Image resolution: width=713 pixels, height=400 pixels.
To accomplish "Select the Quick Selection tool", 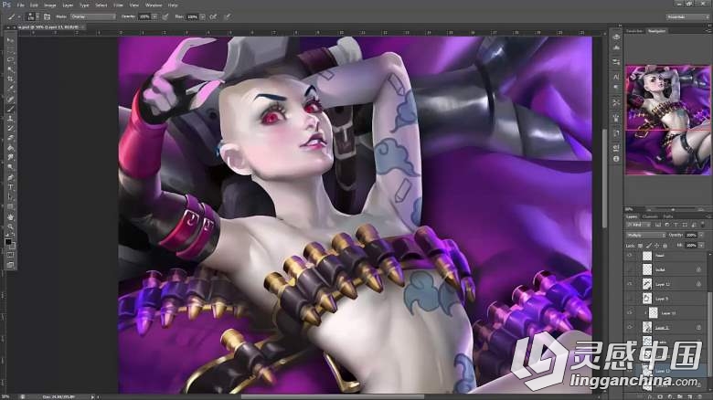I will click(10, 69).
